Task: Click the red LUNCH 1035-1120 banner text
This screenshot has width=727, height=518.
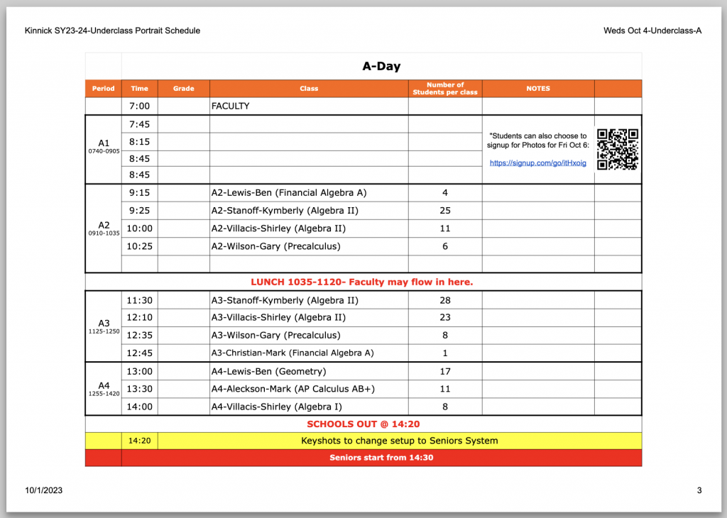Action: coord(362,282)
